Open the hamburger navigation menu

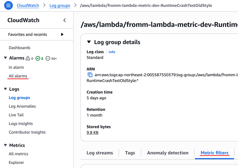[x=8, y=5]
